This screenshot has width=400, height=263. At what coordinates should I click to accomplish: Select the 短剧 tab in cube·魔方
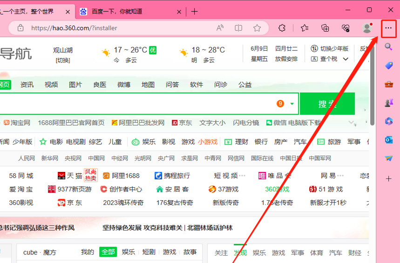(149, 252)
